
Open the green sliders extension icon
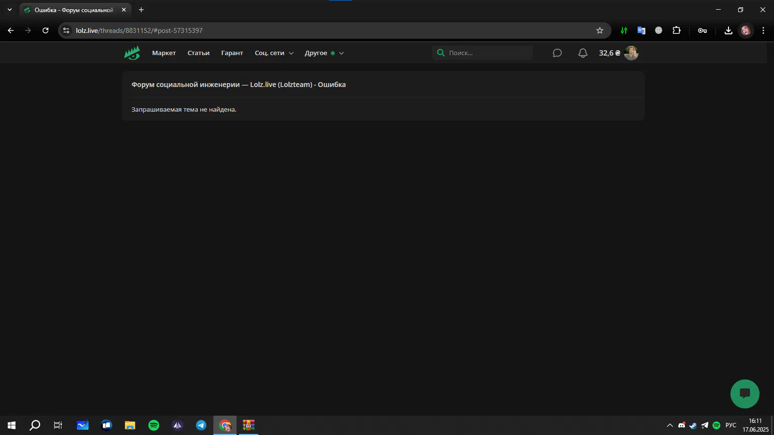(624, 30)
